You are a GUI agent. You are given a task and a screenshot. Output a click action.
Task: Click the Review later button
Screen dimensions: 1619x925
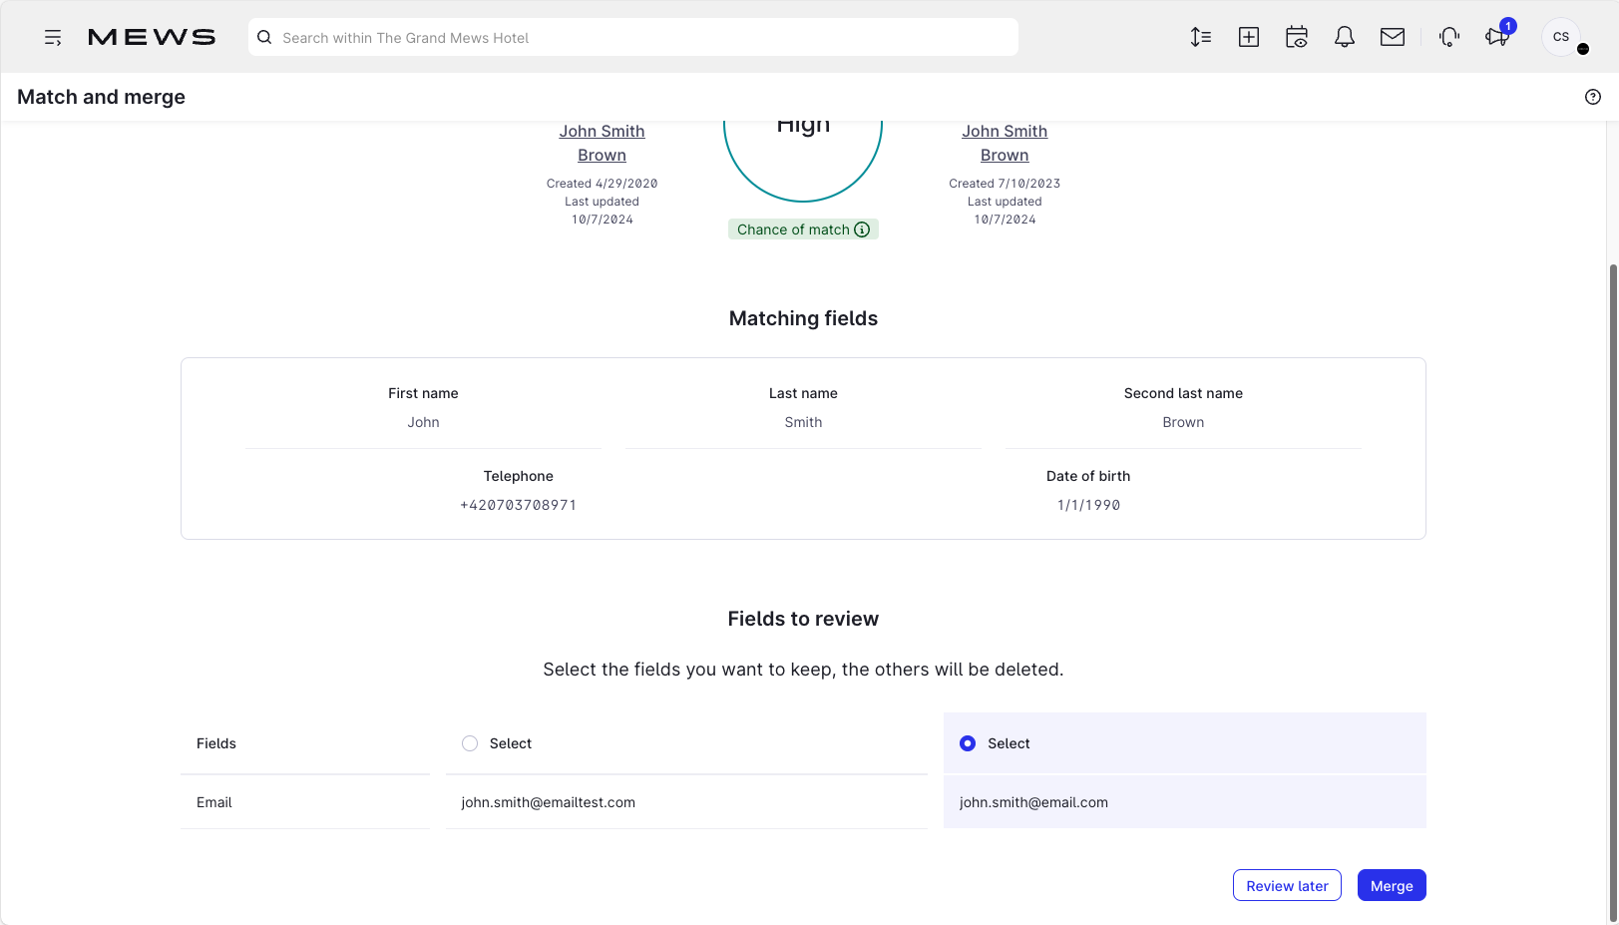(1287, 885)
